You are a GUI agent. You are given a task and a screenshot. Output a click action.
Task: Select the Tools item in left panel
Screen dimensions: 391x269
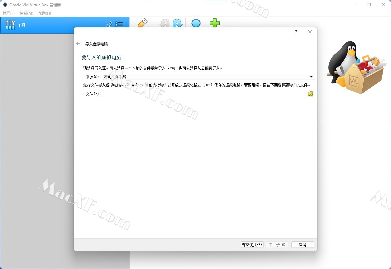[x=64, y=25]
